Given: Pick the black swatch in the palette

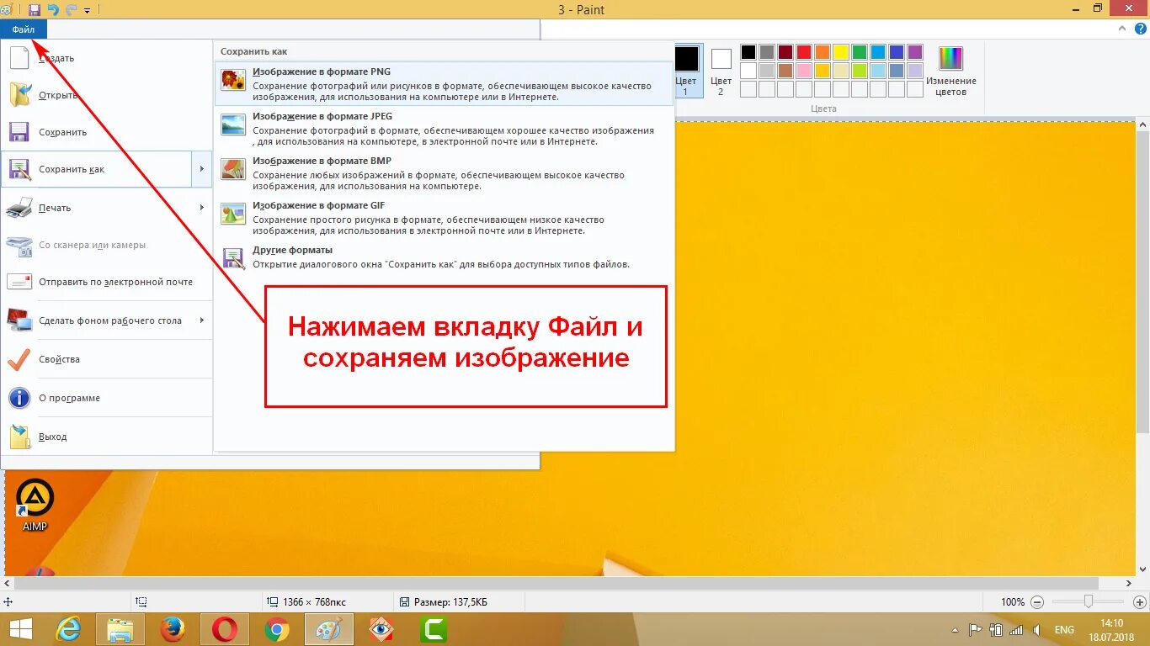Looking at the screenshot, I should coord(748,52).
